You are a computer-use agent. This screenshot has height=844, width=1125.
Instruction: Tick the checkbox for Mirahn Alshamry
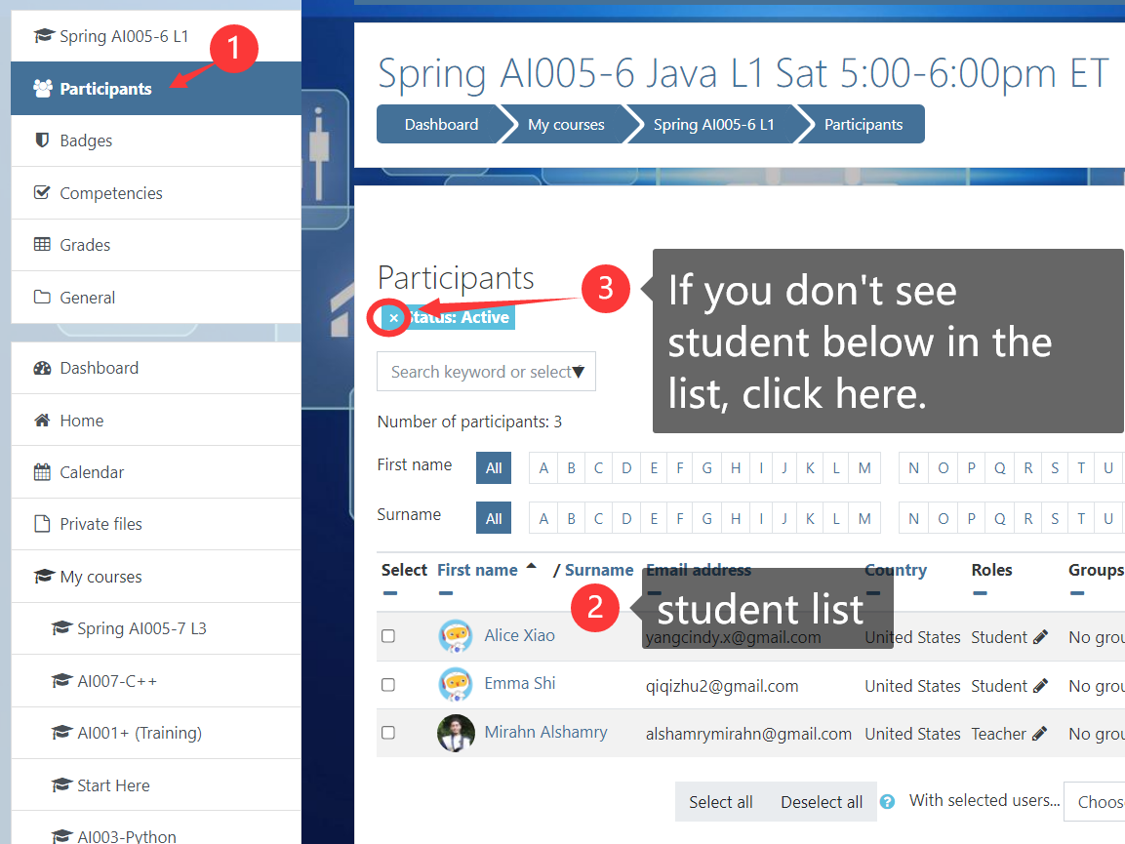388,733
